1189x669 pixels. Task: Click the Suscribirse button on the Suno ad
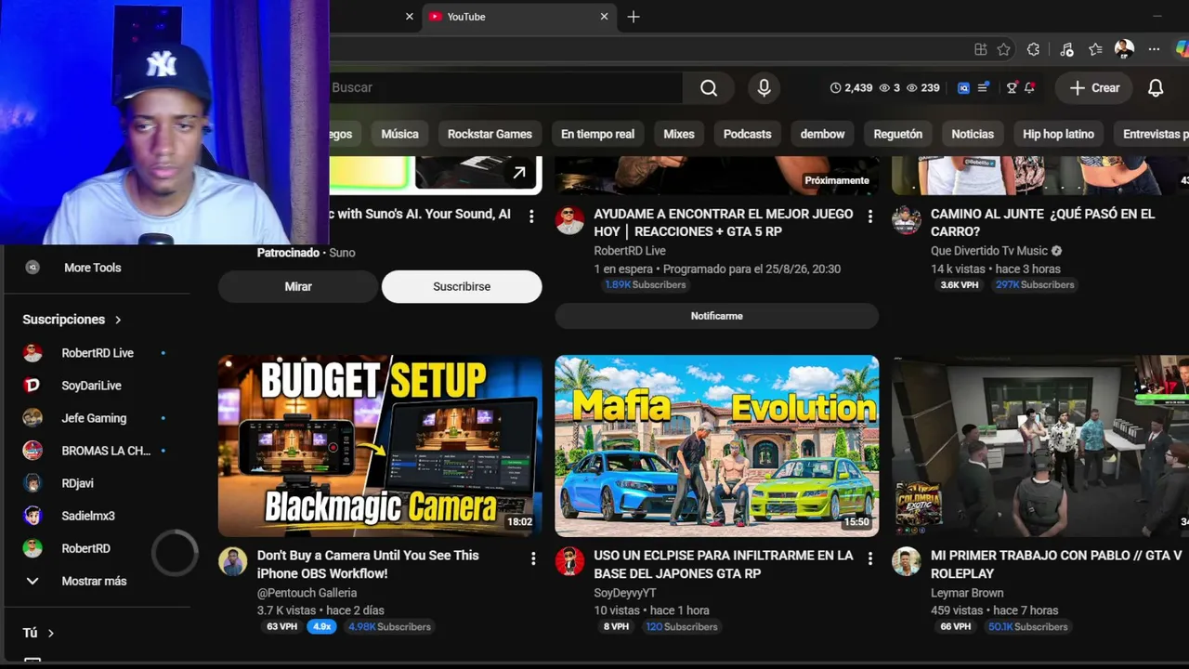462,286
